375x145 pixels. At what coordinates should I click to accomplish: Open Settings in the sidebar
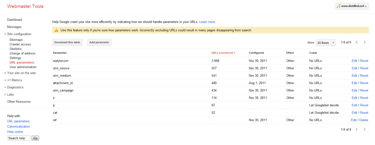(15, 58)
